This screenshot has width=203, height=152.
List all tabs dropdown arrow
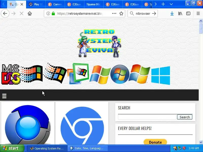coord(171,4)
